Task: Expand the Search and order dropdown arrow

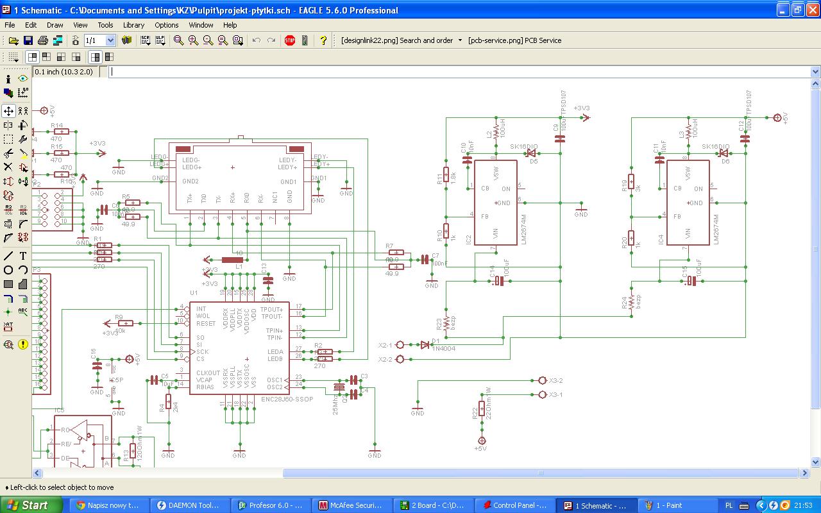Action: [460, 40]
